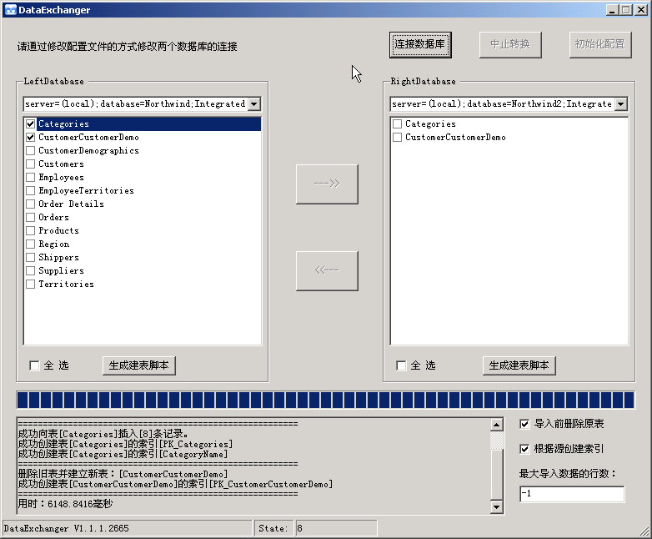652x539 pixels.
Task: Click the 初始化配置 button
Action: pyautogui.click(x=600, y=44)
